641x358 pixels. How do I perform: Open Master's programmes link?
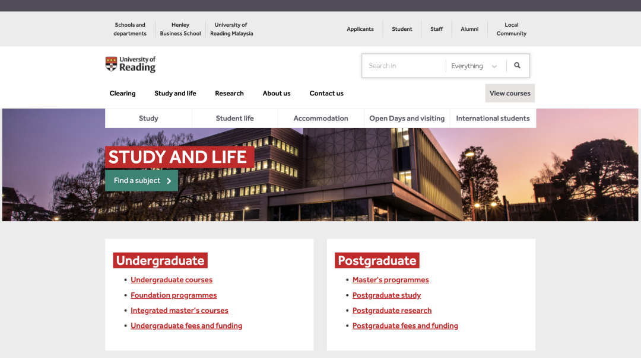coord(391,280)
